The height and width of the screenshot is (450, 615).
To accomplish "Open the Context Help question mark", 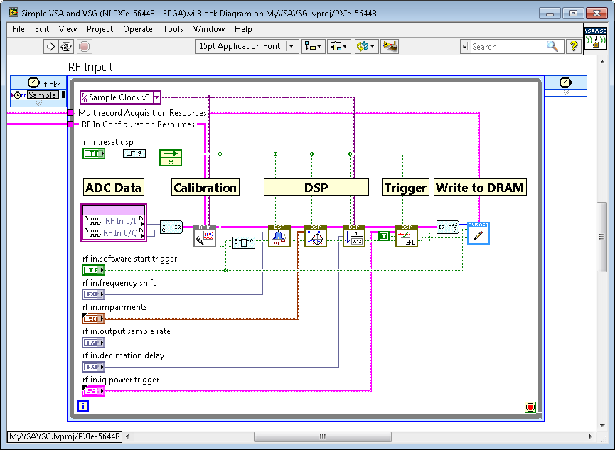I will point(574,47).
